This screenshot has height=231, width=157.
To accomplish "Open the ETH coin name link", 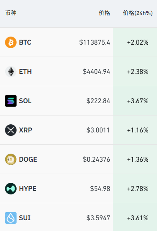I will tap(25, 72).
